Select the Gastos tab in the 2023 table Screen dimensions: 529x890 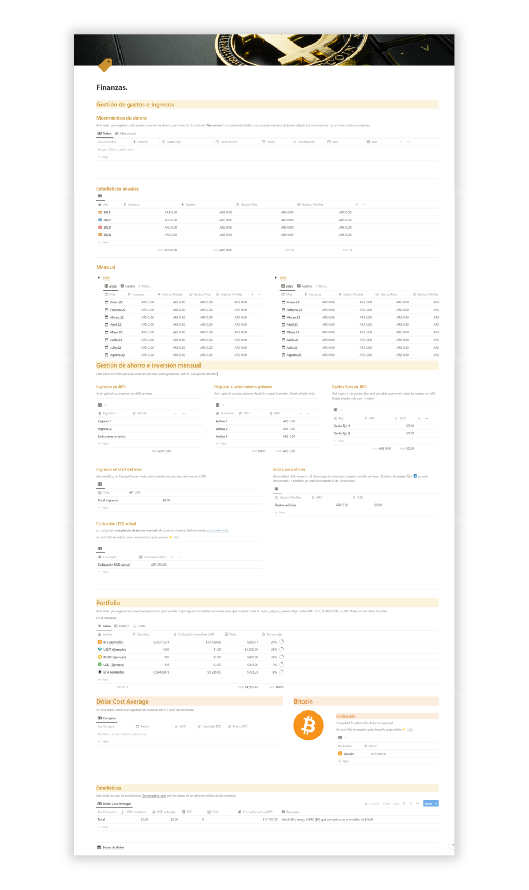[305, 286]
